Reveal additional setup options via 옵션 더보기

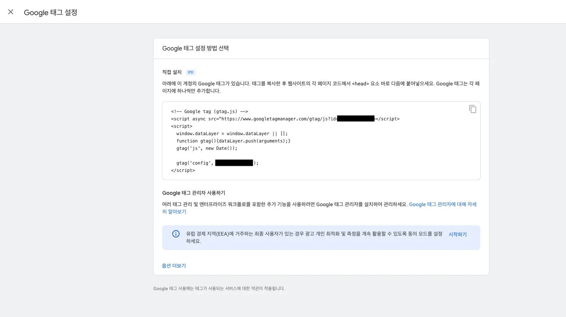(x=174, y=265)
